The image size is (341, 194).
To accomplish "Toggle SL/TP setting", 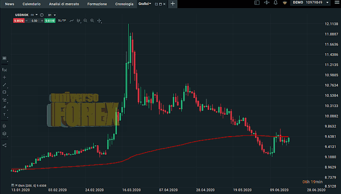I will [61, 20].
